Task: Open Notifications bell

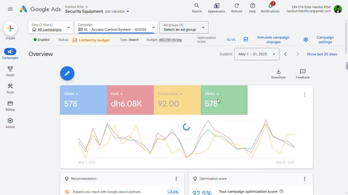Action: coord(270,8)
